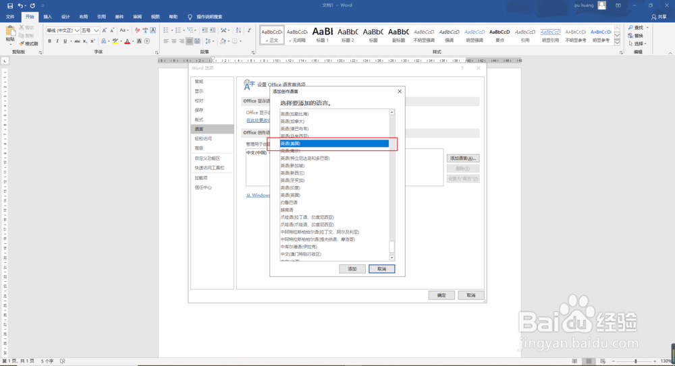Switch to the 布局 (Layout) tab

tap(84, 17)
